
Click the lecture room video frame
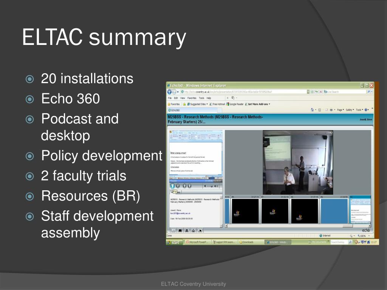[x=298, y=163]
